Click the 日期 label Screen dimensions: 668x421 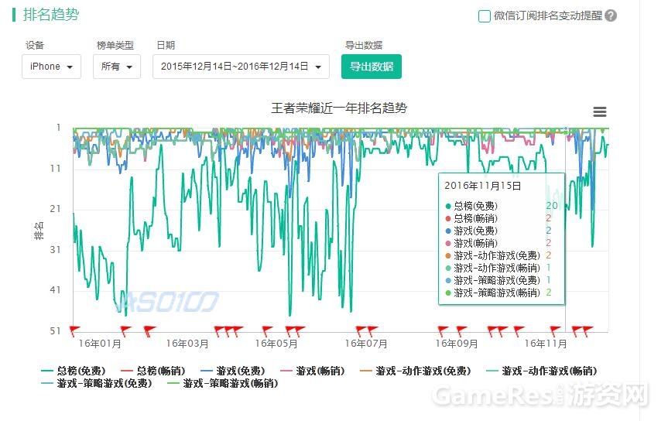(x=166, y=45)
